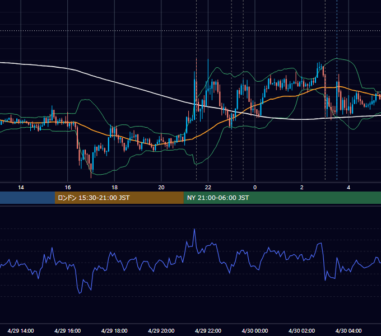The height and width of the screenshot is (336, 381).
Task: Click the lowest candlestick wick near hour 17
Action: 91,175
